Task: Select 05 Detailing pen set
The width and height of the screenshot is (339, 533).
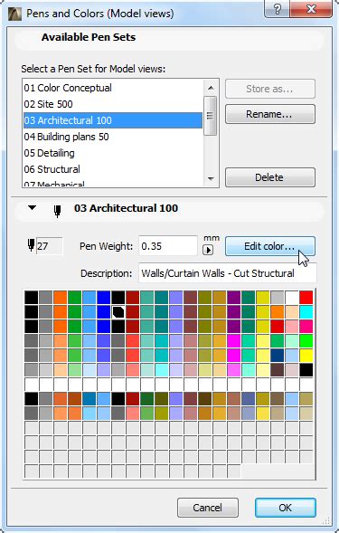Action: click(x=113, y=153)
